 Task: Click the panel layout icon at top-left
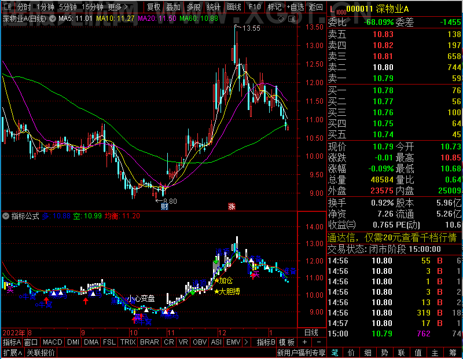[x=8, y=6]
